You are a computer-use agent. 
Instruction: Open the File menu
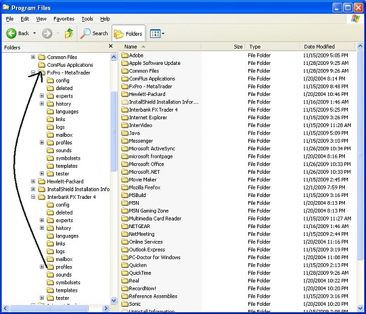pyautogui.click(x=9, y=19)
